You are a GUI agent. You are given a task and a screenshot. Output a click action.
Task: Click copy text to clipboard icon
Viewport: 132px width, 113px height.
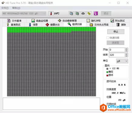[71, 13]
